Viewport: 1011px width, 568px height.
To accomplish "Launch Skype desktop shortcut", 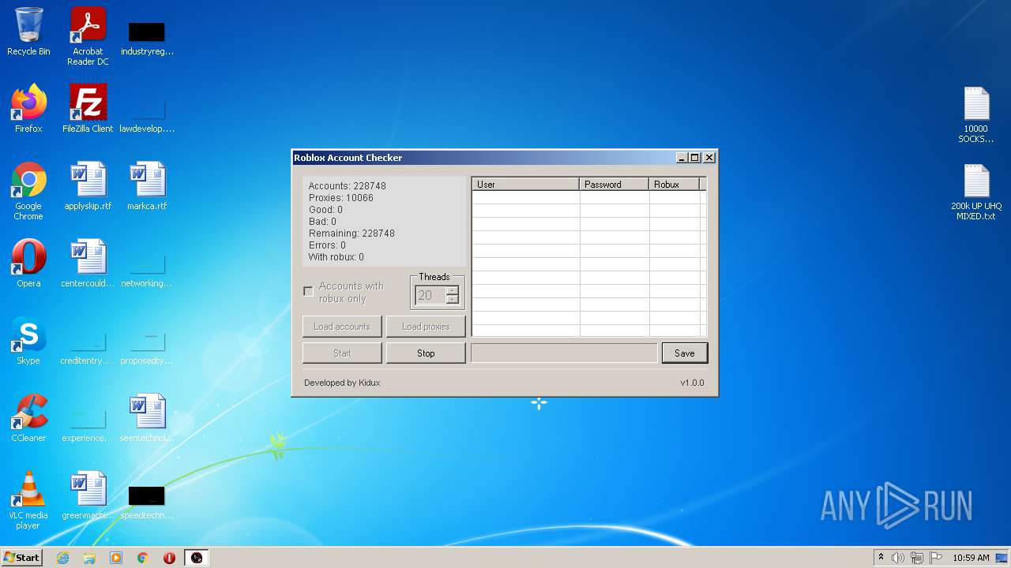I will [x=28, y=341].
